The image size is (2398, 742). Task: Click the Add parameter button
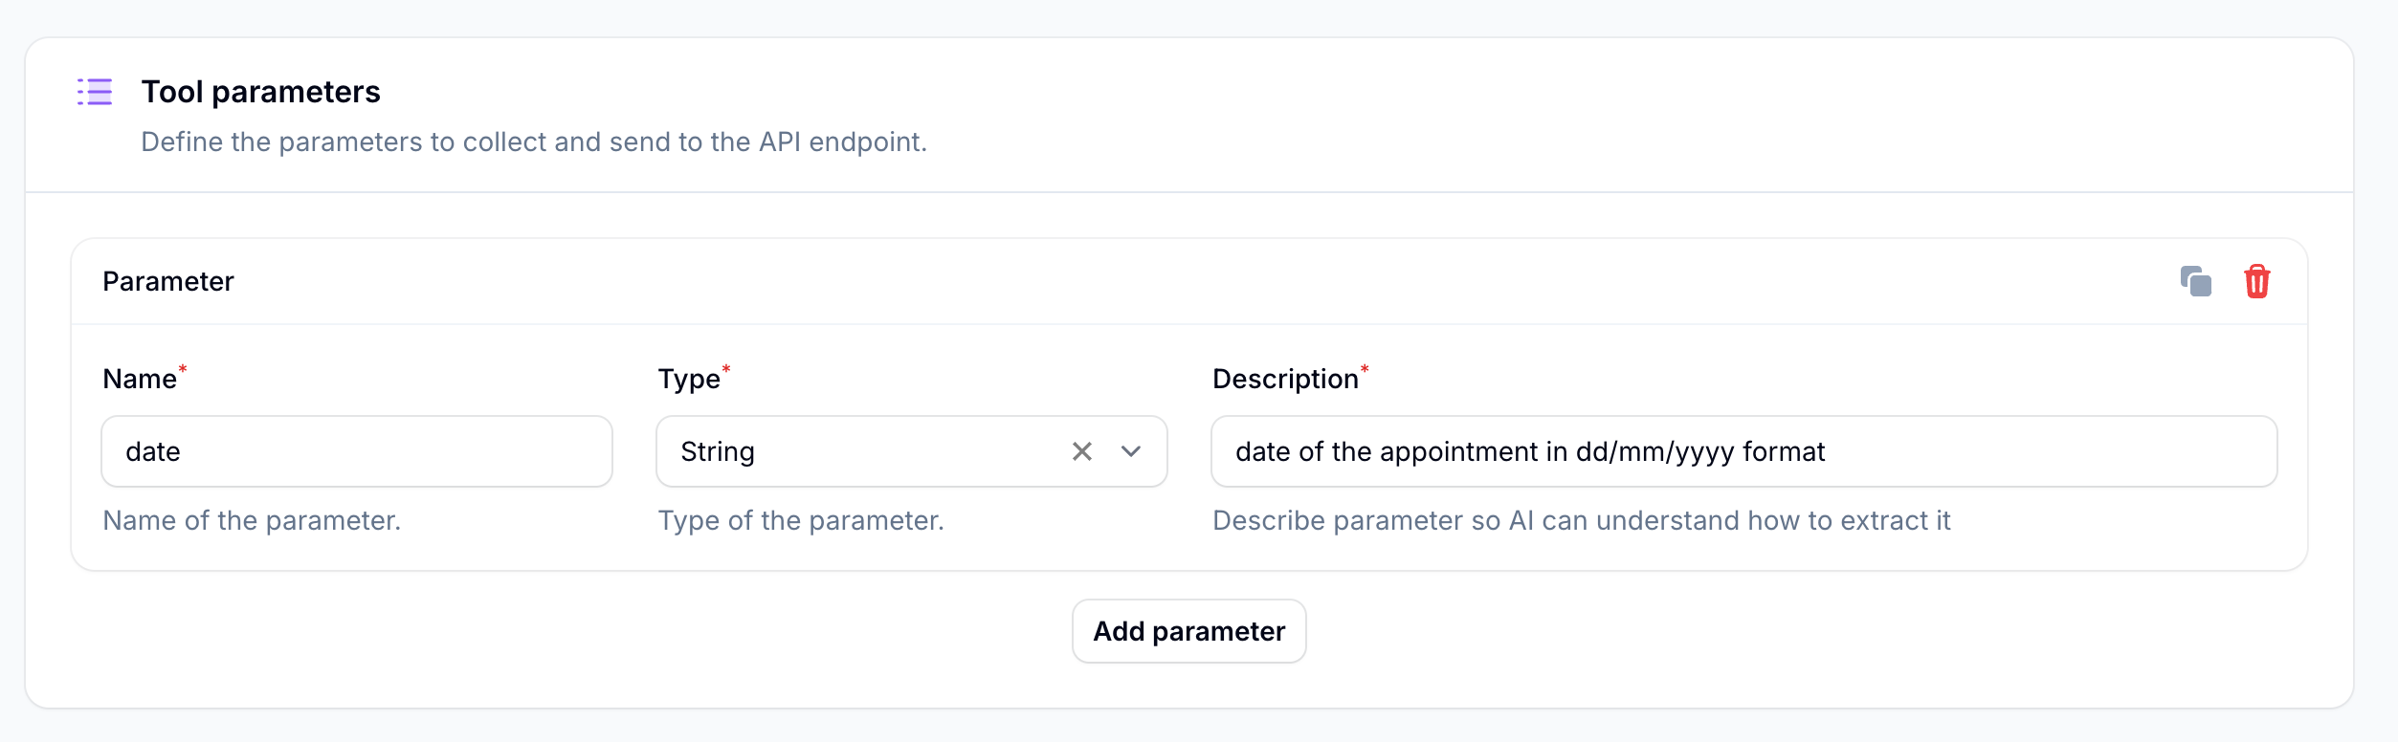1188,631
